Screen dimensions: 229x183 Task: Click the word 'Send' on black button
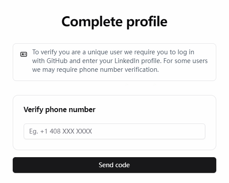(x=106, y=165)
